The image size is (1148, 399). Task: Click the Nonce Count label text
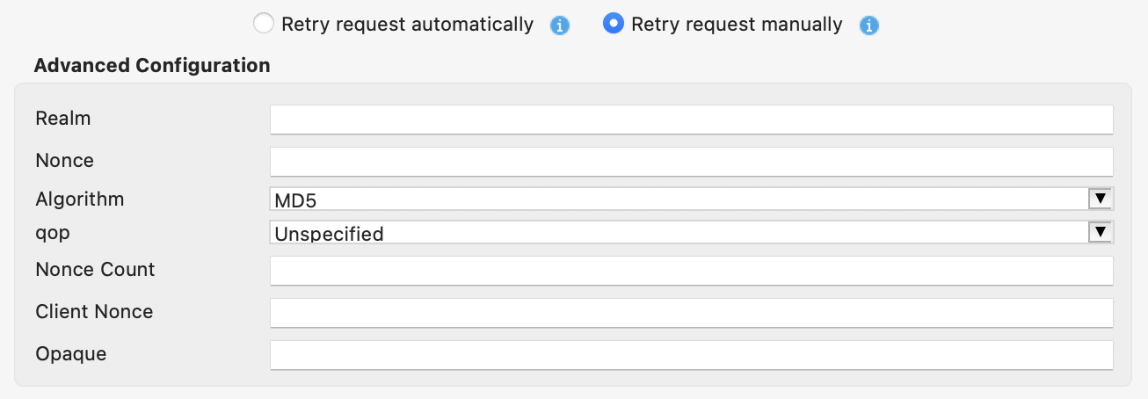(95, 269)
